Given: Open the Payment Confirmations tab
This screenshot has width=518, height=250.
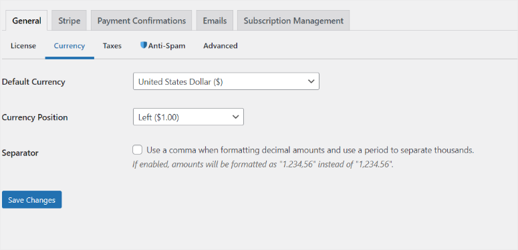Looking at the screenshot, I should click(142, 21).
